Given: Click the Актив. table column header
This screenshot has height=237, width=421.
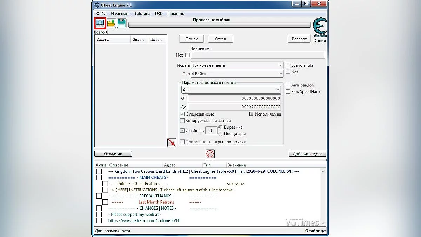Looking at the screenshot, I should [x=101, y=165].
